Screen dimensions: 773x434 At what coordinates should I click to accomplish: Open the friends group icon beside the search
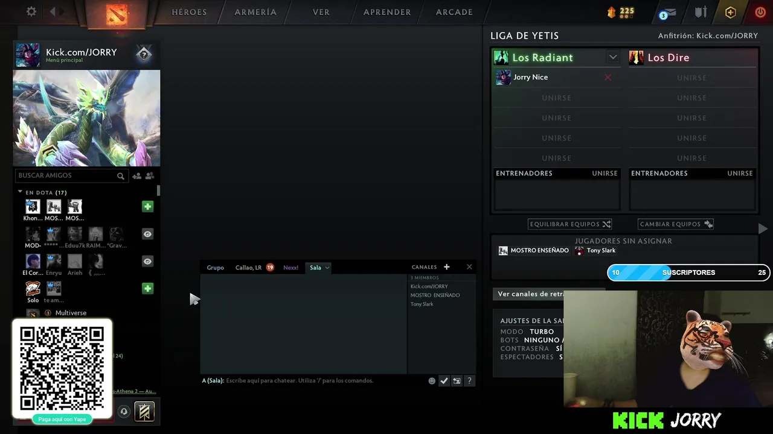pyautogui.click(x=150, y=176)
